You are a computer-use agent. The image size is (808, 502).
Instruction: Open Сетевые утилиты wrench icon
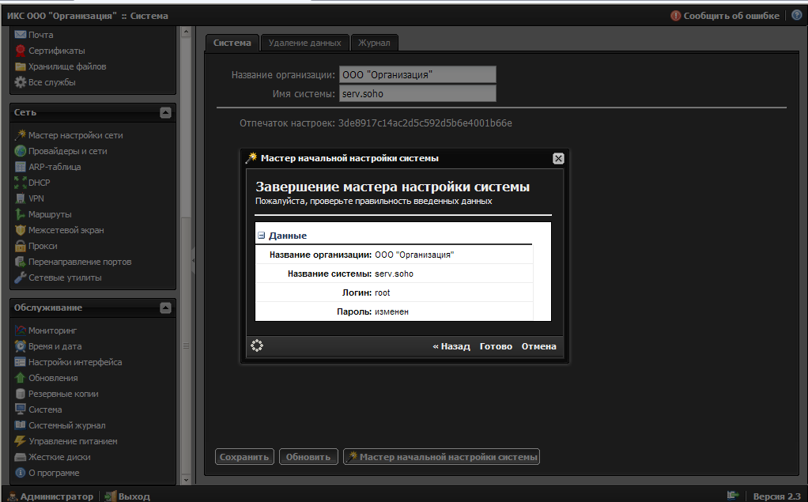[20, 277]
